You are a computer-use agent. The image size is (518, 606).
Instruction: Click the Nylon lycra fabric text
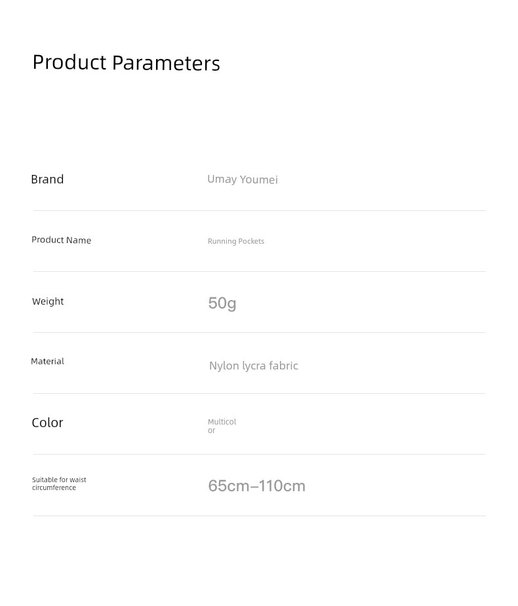click(253, 366)
